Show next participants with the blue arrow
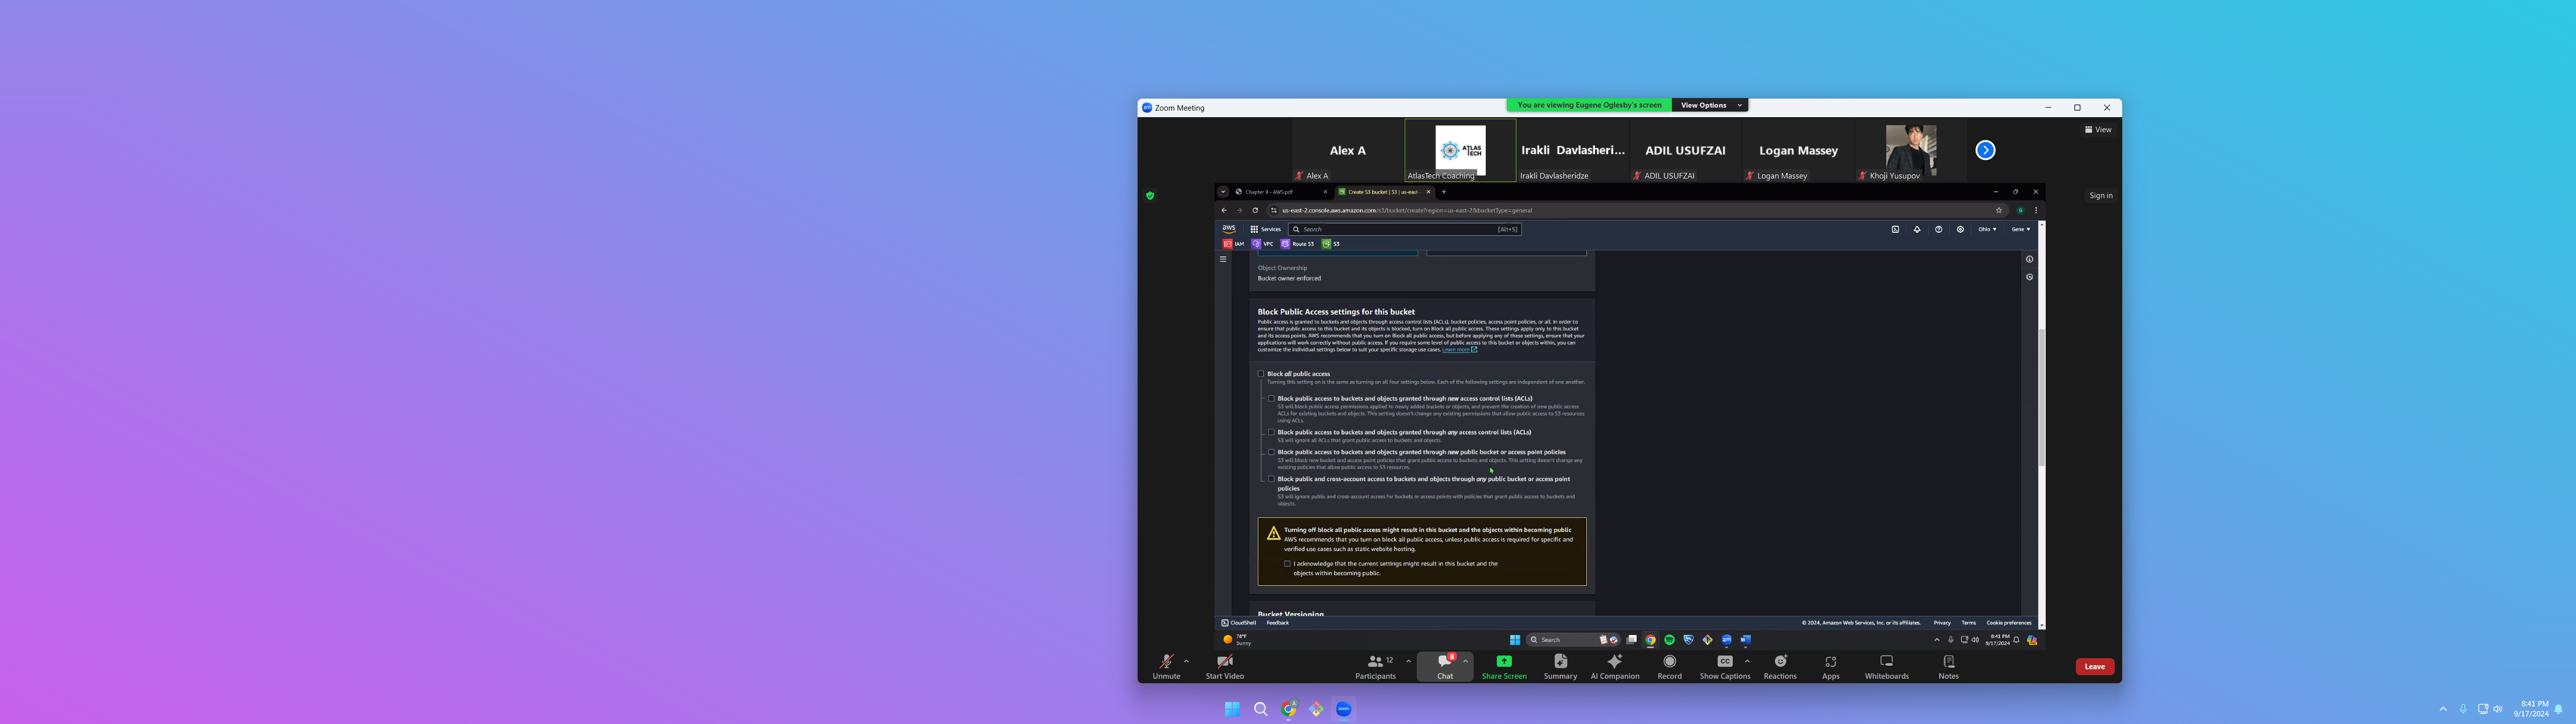Image resolution: width=2576 pixels, height=724 pixels. click(x=1985, y=150)
